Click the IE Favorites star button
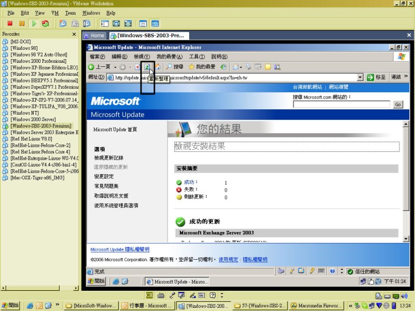The height and width of the screenshot is (311, 415). pyautogui.click(x=202, y=67)
